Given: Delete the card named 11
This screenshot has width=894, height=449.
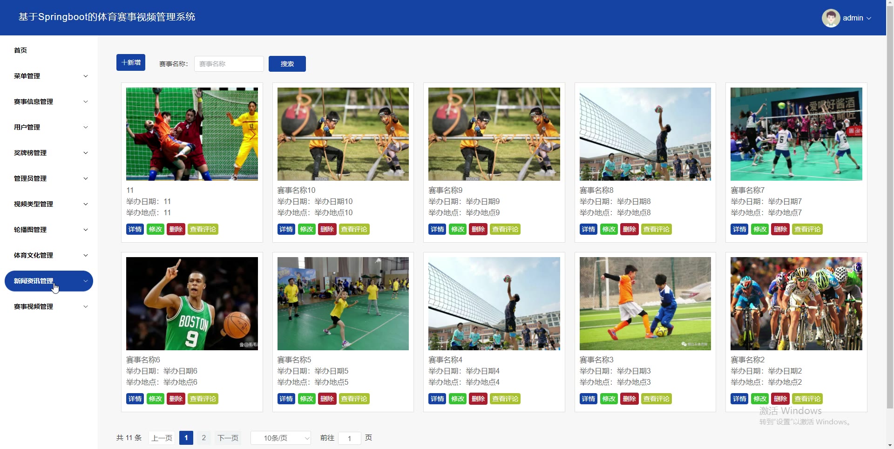Looking at the screenshot, I should click(x=176, y=229).
